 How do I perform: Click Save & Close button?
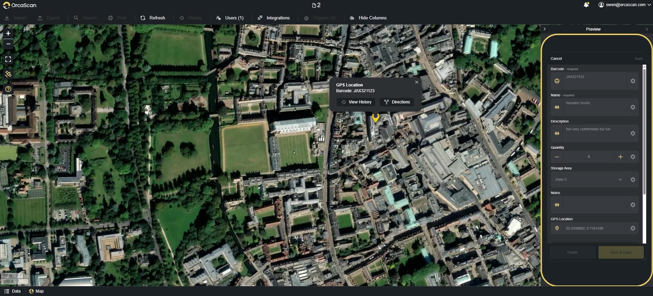pyautogui.click(x=621, y=252)
